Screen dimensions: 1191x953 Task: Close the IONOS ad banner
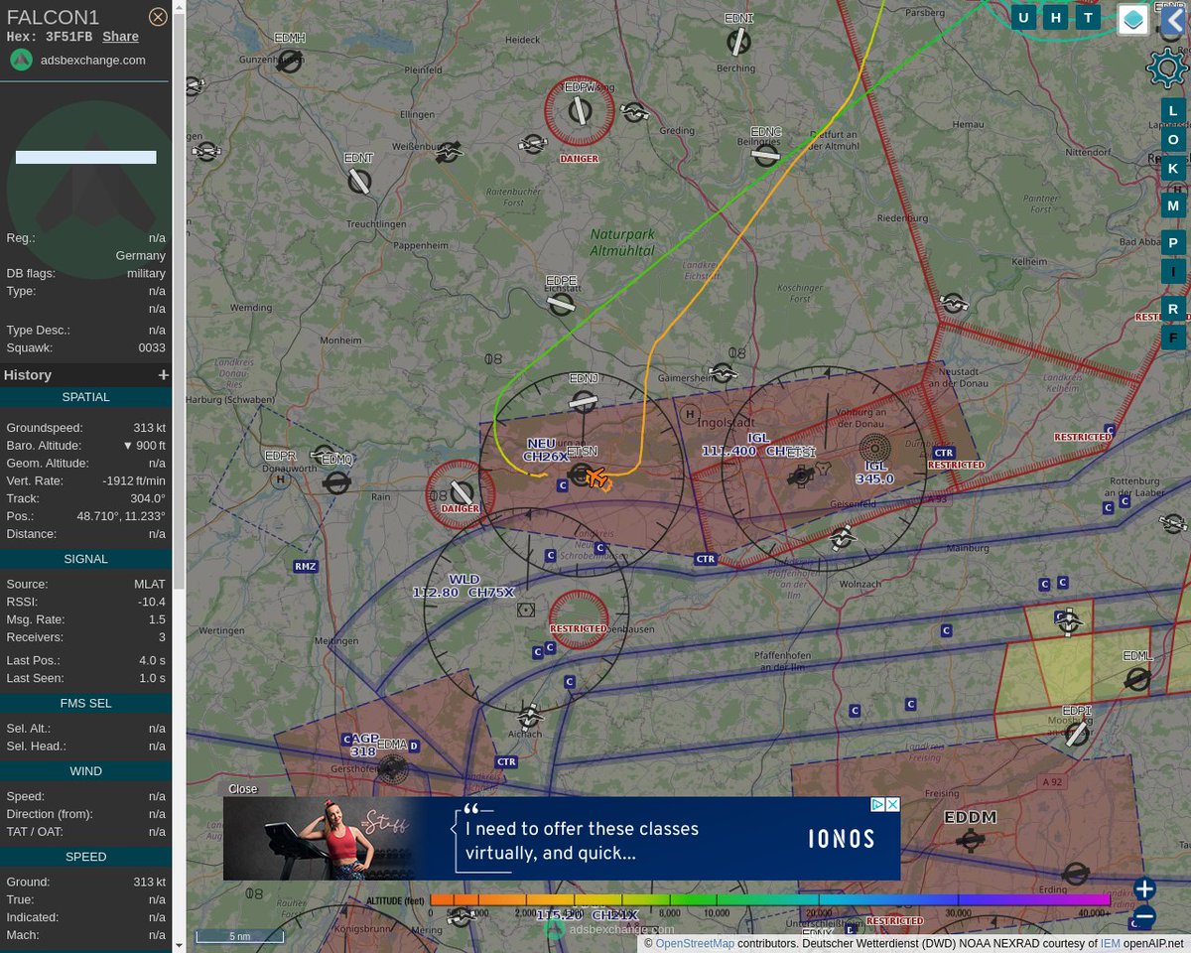click(x=242, y=788)
